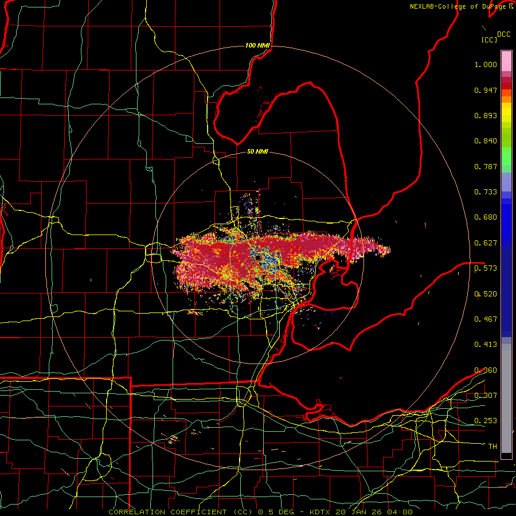Viewport: 516px width, 516px height.
Task: Select the Correlation Coefficient caption at bottom
Action: coord(260,512)
